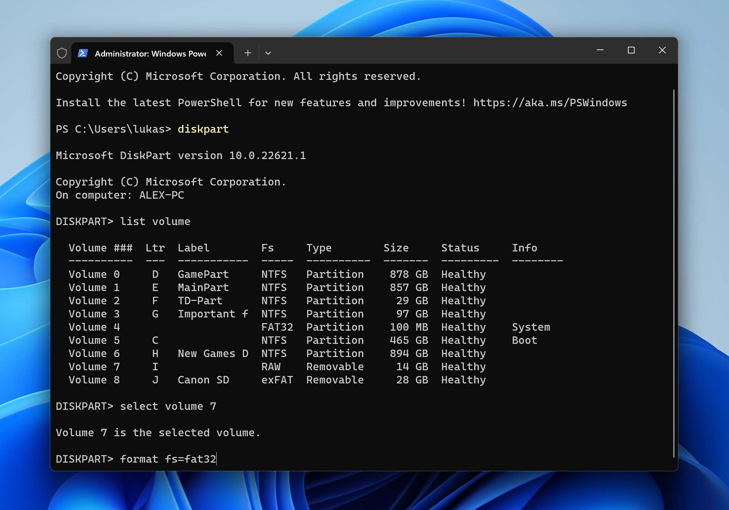Click '857 GB' size in Volume 1 row
729x510 pixels.
point(409,287)
